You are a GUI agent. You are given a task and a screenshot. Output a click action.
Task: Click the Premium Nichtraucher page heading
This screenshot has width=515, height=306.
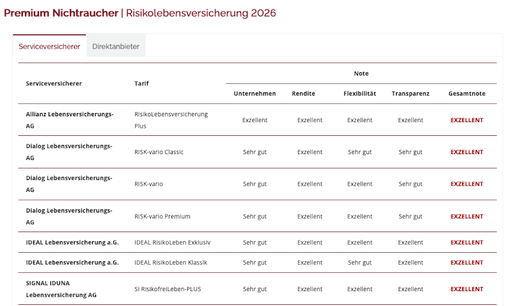pyautogui.click(x=61, y=13)
